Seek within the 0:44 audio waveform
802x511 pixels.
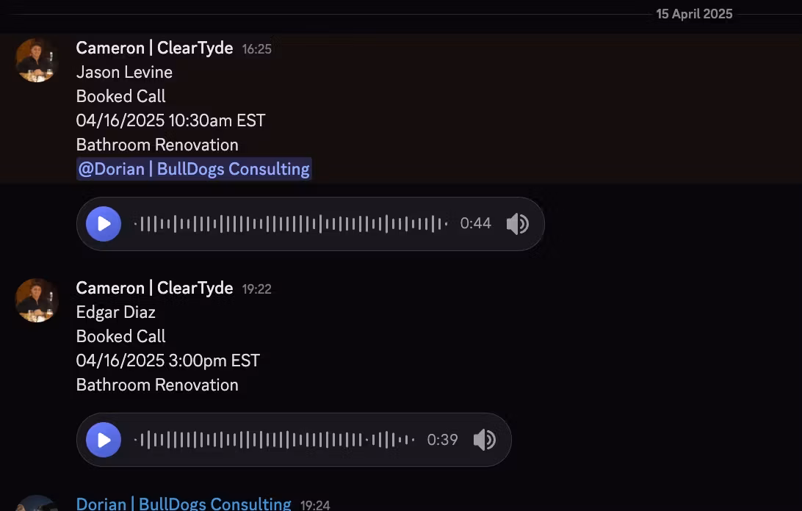[291, 224]
